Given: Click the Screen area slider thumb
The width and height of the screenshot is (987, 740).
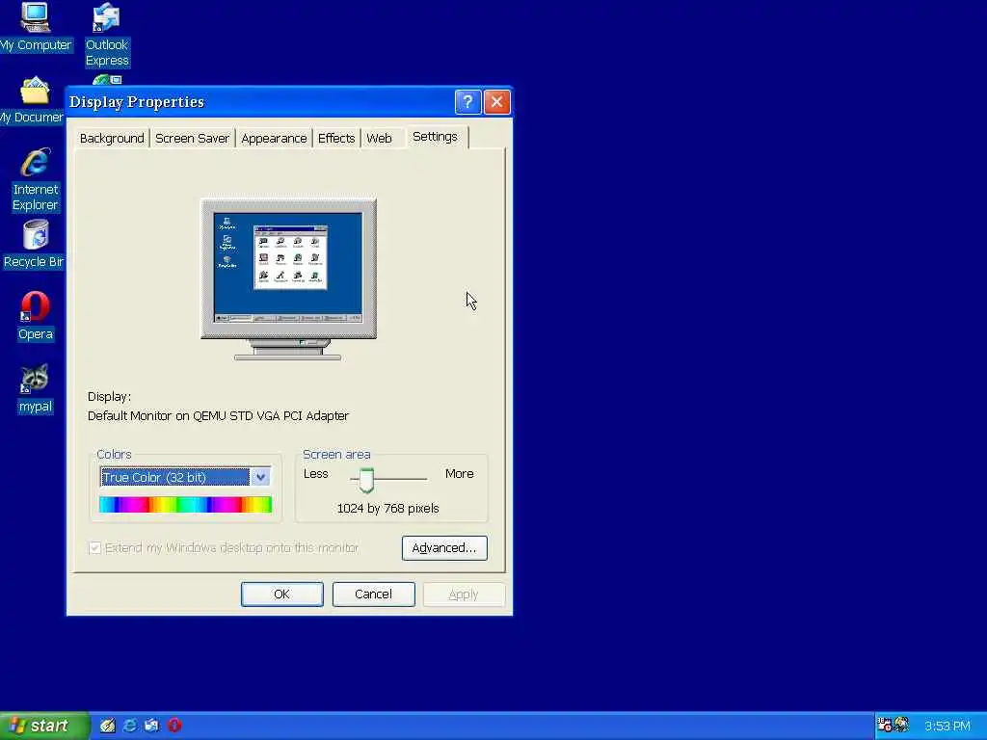Looking at the screenshot, I should pos(366,480).
